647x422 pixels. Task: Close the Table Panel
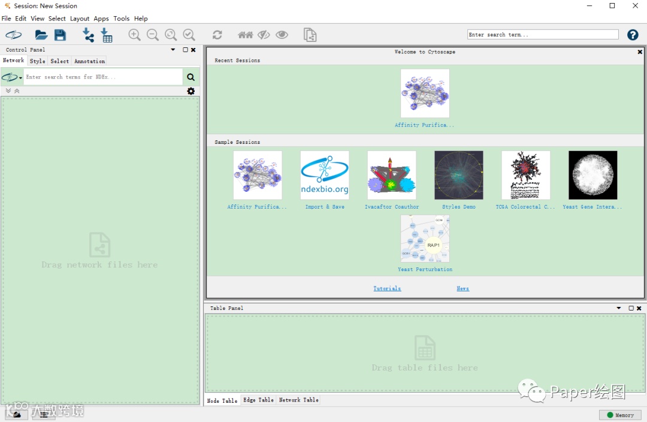639,308
